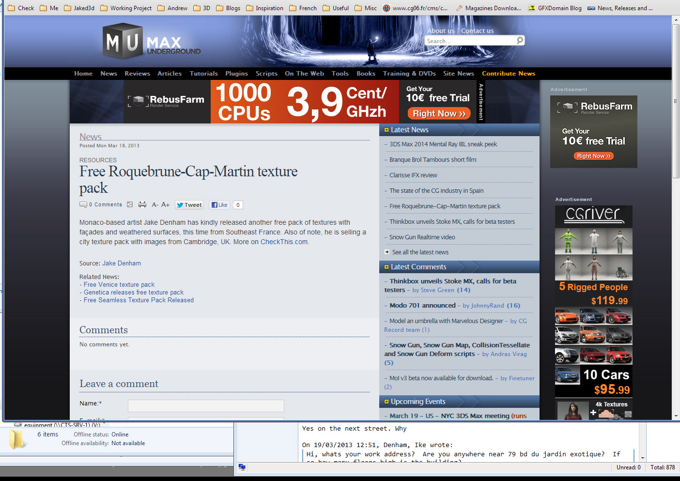Open the Free Venice texture pack link

119,285
